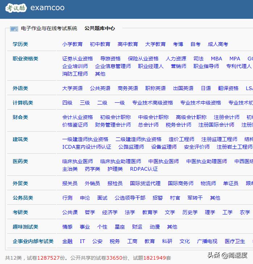The image size is (253, 264).
Task: Open 物流师 link
Action: (x=208, y=183)
